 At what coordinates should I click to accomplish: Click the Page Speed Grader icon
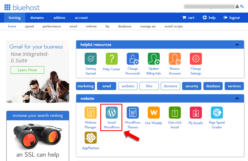coord(217,113)
